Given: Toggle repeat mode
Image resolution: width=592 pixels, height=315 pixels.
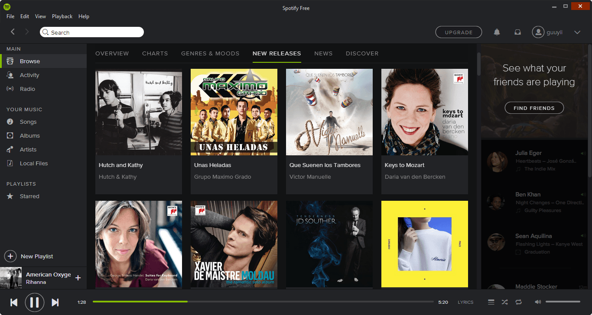Looking at the screenshot, I should pos(519,302).
